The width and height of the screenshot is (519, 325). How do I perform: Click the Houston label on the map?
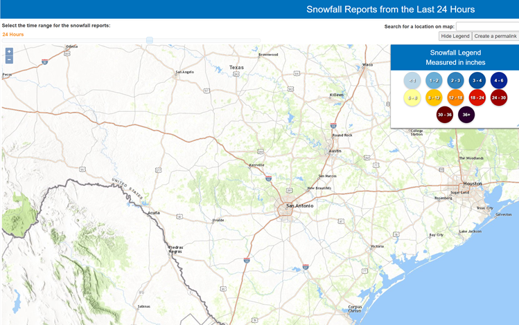tap(472, 184)
